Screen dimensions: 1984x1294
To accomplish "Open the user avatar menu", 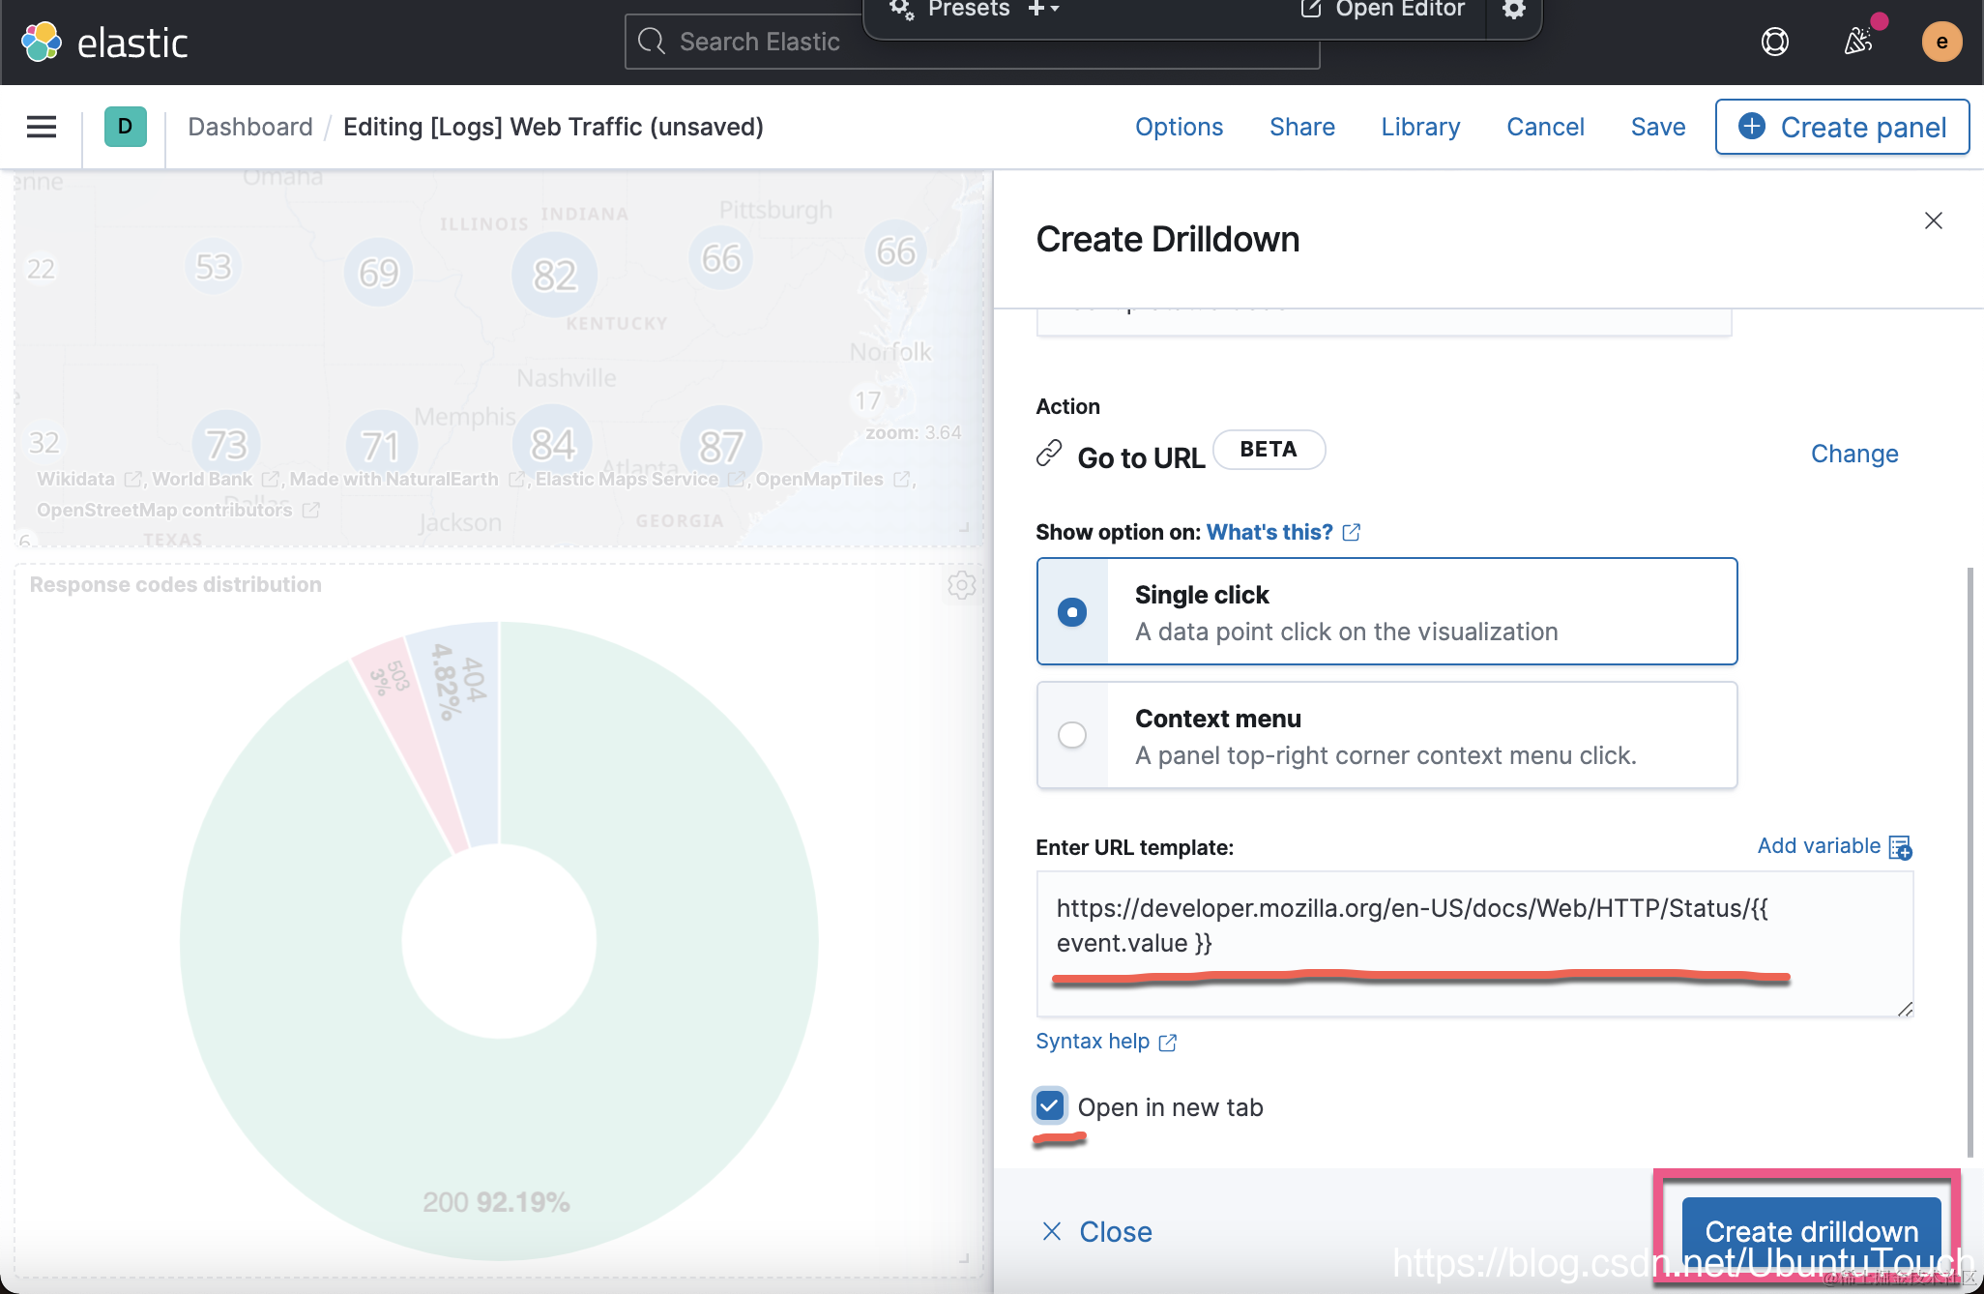I will (x=1940, y=42).
